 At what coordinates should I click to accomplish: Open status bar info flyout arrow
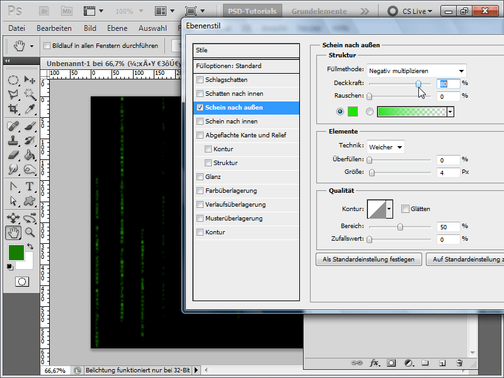coord(196,370)
